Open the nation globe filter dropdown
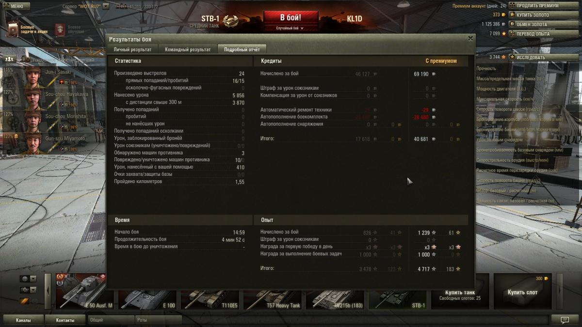This screenshot has width=582, height=327. click(x=28, y=279)
